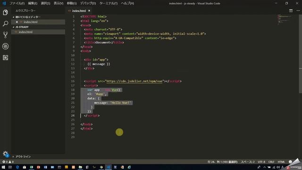Open the Manage gear menu
This screenshot has height=170, width=302.
tap(5, 154)
